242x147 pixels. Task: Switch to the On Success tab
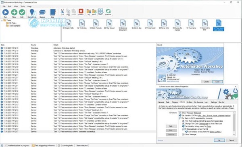pyautogui.click(x=198, y=102)
